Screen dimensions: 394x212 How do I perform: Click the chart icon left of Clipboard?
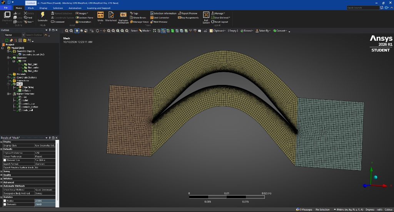tap(205, 31)
